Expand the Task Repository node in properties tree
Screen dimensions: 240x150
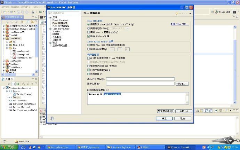(x=50, y=29)
